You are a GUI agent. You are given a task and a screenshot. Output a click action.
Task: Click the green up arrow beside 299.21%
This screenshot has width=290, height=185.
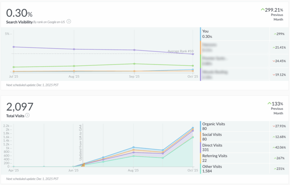point(262,9)
